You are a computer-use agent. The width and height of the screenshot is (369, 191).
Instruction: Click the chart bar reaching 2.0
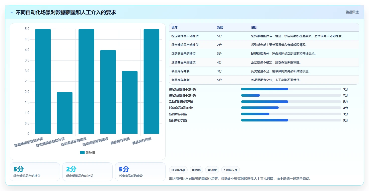65,113
